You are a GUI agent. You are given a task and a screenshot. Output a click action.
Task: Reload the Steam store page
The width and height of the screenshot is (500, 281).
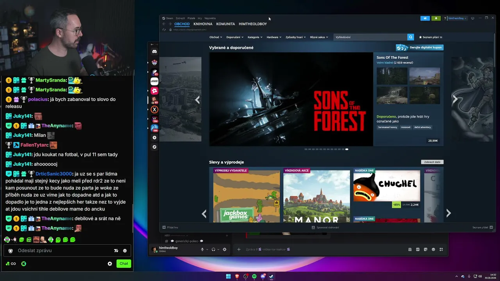click(164, 30)
